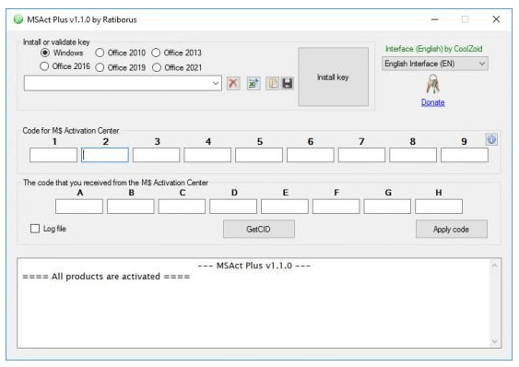Click activation code field 8

click(413, 155)
